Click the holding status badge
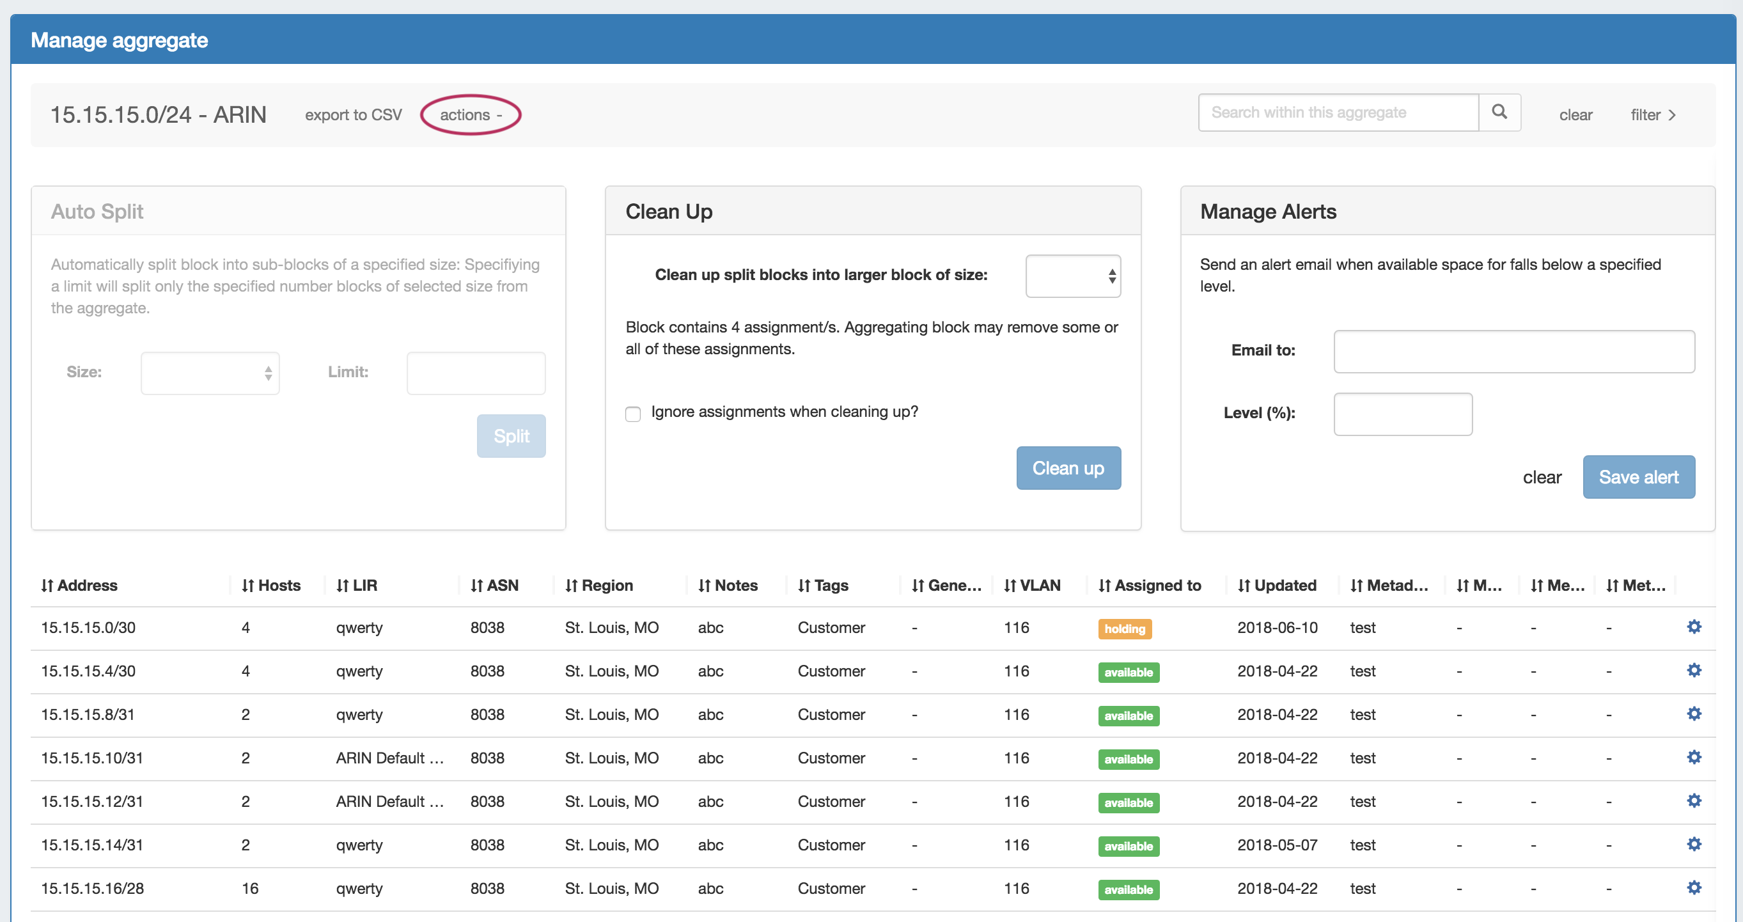Image resolution: width=1743 pixels, height=922 pixels. (1124, 629)
